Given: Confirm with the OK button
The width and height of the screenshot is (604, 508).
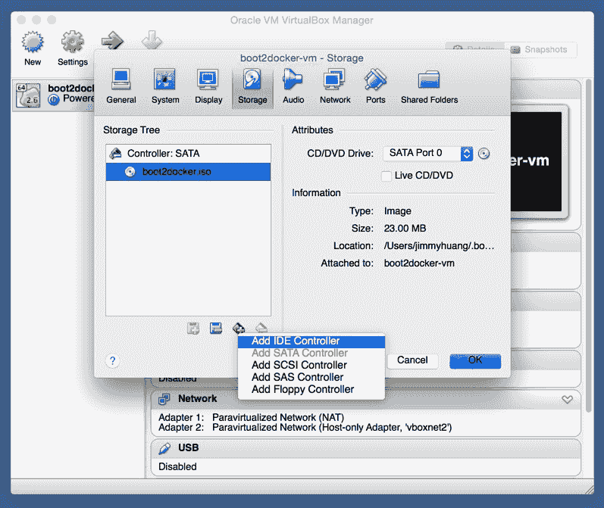Looking at the screenshot, I should click(475, 360).
